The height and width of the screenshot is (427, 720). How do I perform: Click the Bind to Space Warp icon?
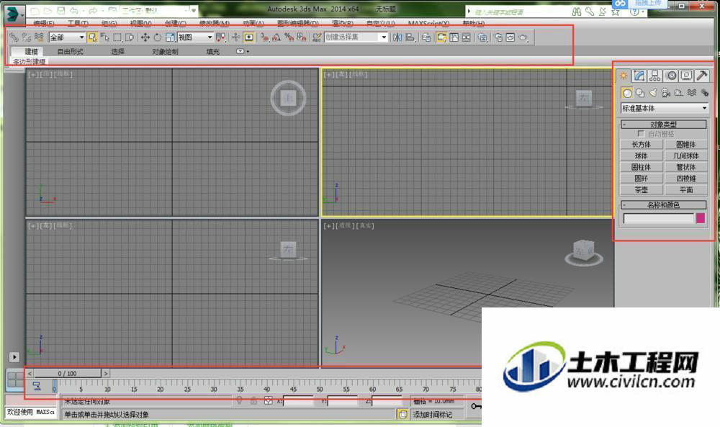(39, 37)
